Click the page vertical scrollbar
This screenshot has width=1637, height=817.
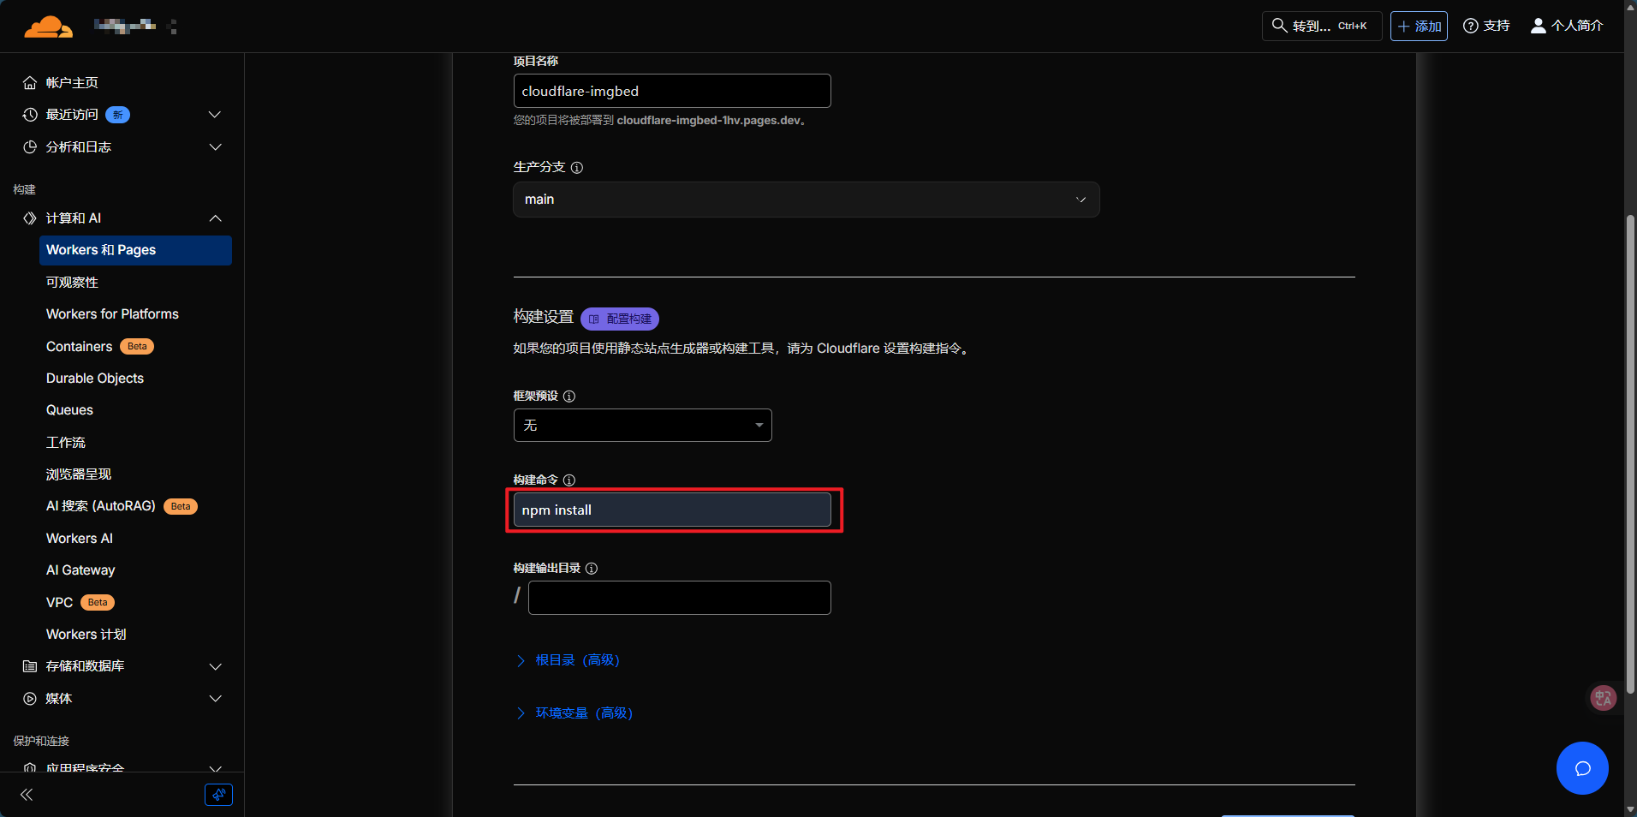pyautogui.click(x=1630, y=454)
